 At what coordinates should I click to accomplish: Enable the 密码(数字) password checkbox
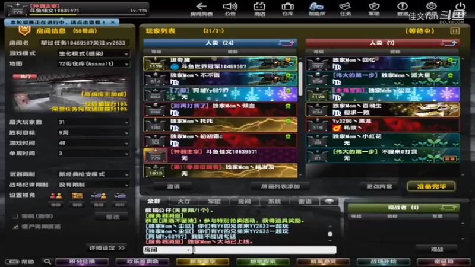click(15, 216)
